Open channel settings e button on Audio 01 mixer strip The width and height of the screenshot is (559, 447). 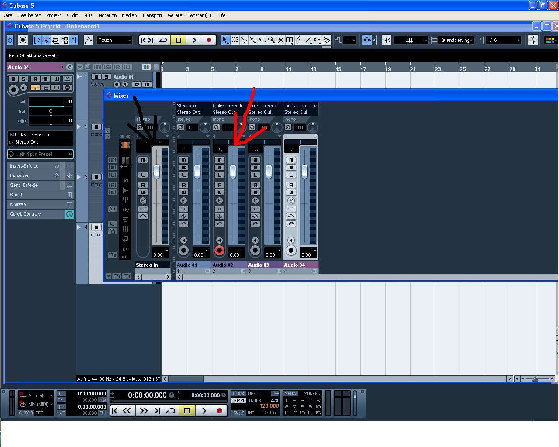(184, 200)
